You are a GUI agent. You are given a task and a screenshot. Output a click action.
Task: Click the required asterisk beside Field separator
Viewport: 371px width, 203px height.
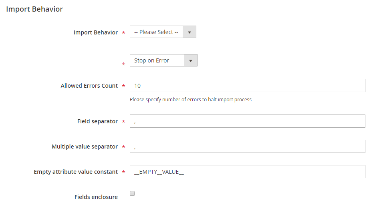click(x=123, y=121)
